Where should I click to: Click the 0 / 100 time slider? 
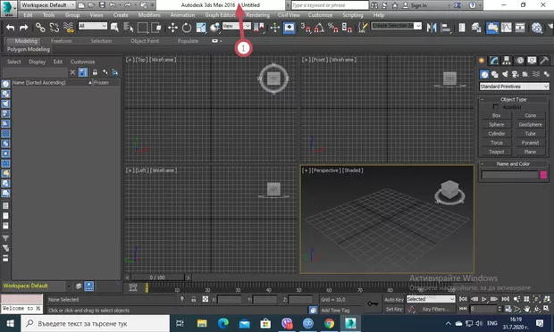point(157,278)
